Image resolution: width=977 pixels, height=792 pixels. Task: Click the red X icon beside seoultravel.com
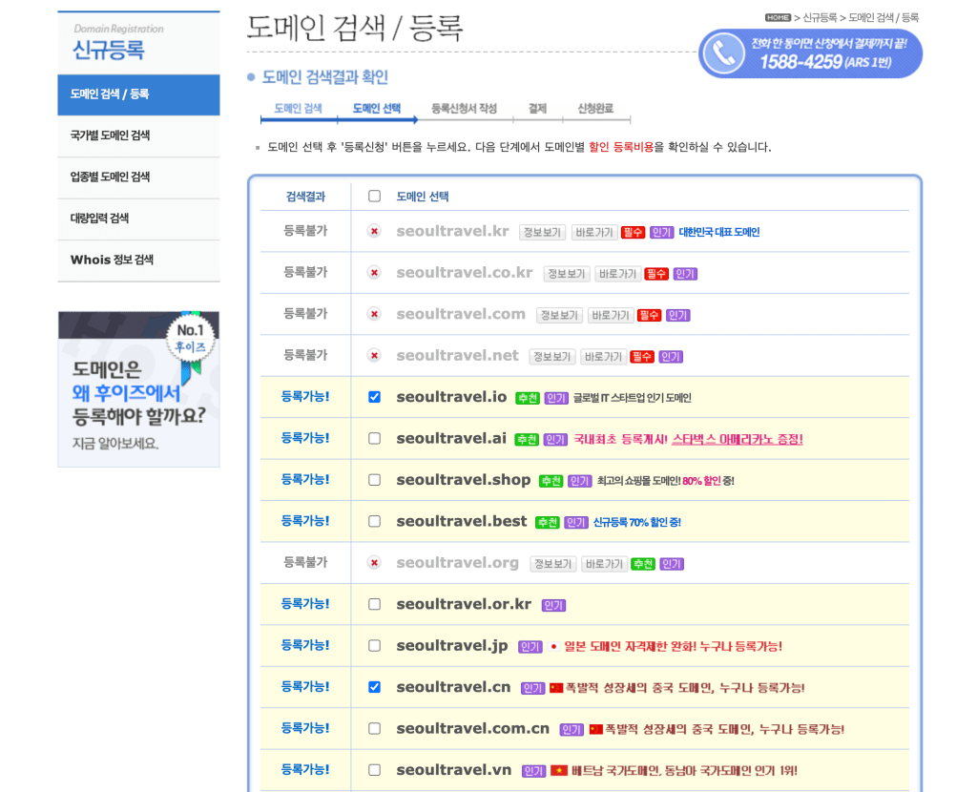(x=374, y=315)
